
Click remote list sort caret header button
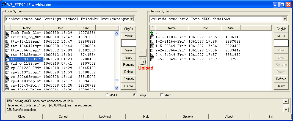pyautogui.click(x=152, y=28)
